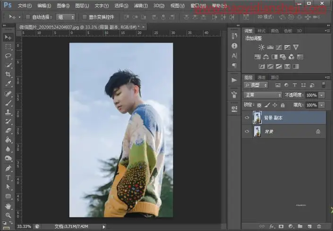Screen dimensions: 333x231
Task: Hide the 背景 layer
Action: pos(247,131)
